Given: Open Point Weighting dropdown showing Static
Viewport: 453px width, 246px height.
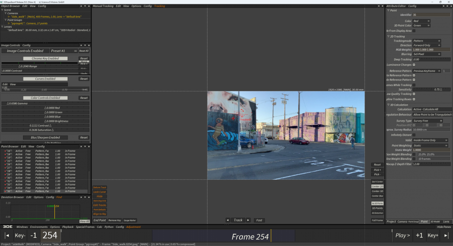Looking at the screenshot, I should [430, 146].
